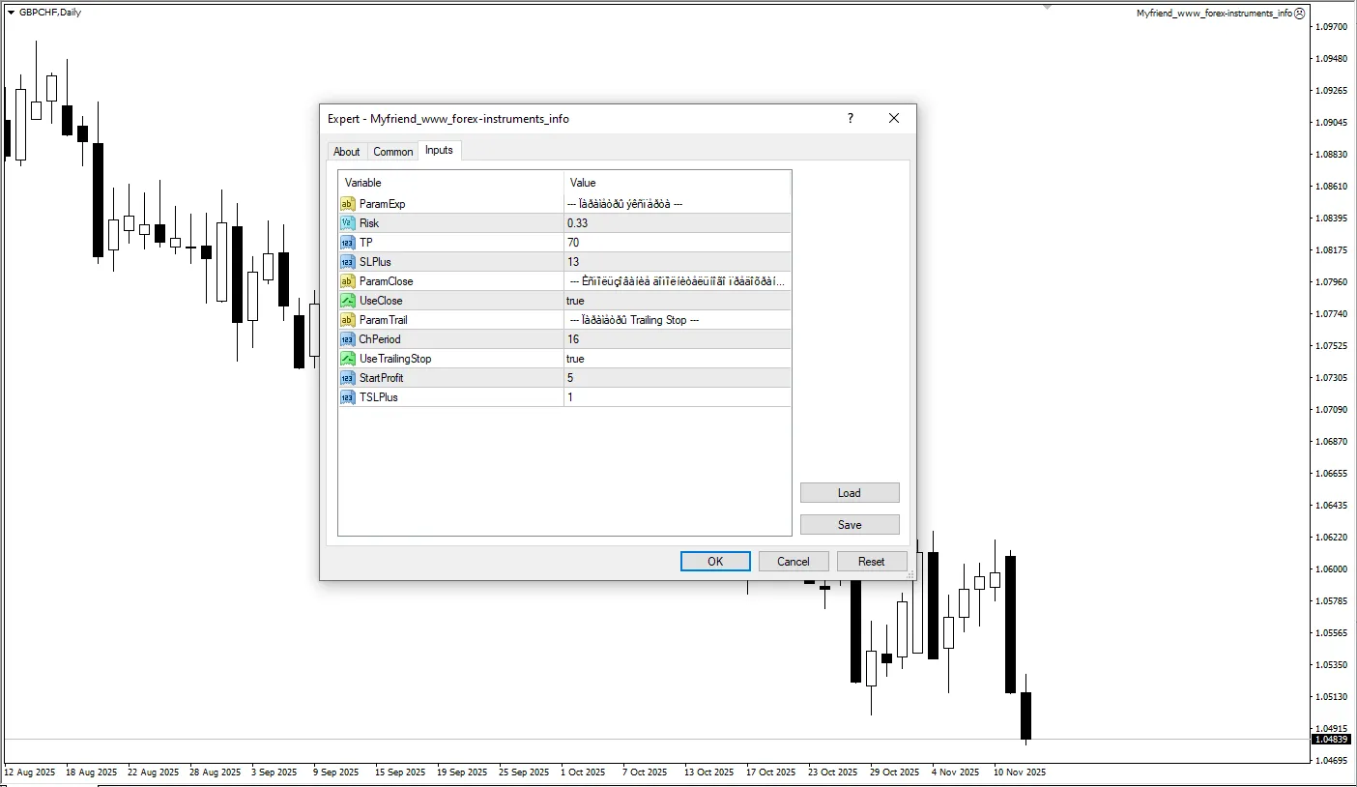Select the Risk value field 0.33
Image resolution: width=1357 pixels, height=787 pixels.
point(677,223)
